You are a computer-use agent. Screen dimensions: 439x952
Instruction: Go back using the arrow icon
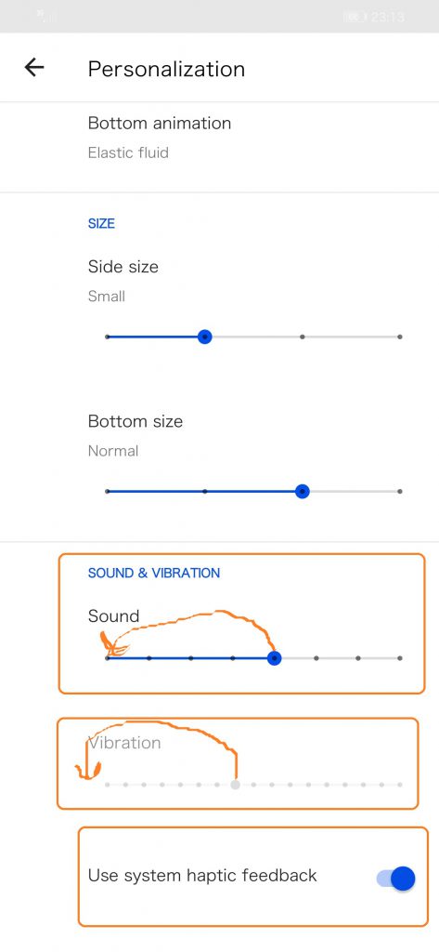[x=34, y=67]
